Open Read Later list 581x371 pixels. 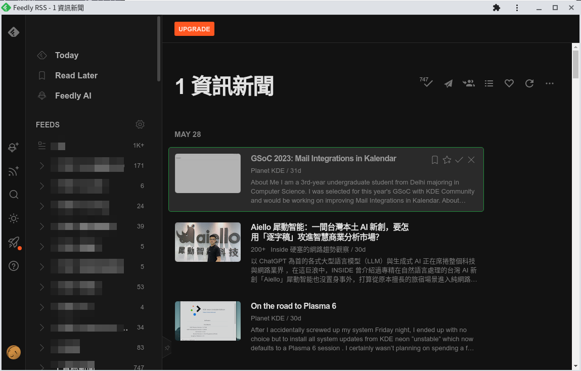coord(76,75)
